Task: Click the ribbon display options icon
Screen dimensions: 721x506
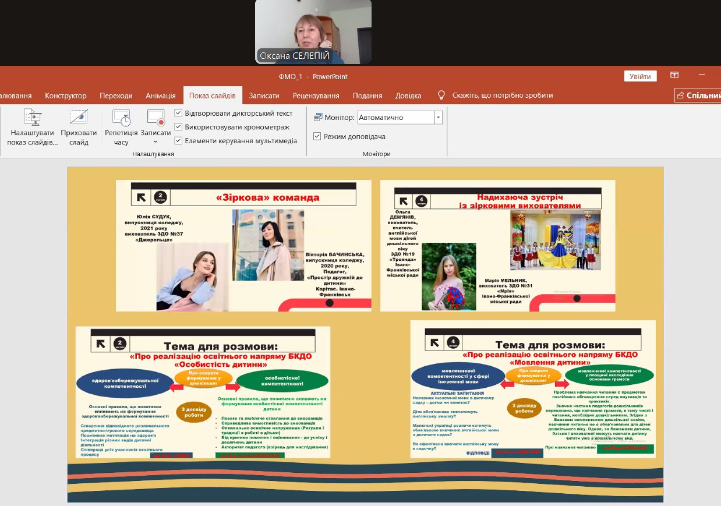Action: [674, 76]
